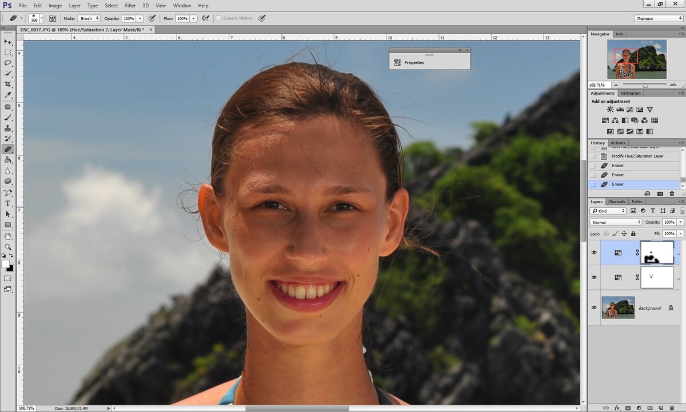Viewport: 686px width, 412px height.
Task: Select the Pen tool
Action: click(x=8, y=193)
